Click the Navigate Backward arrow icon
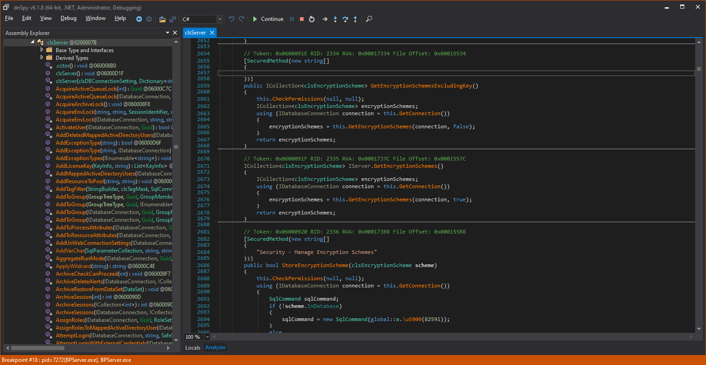706x365 pixels. tap(139, 19)
